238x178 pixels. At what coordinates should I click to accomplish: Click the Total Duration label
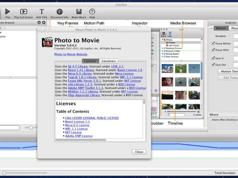coord(225,173)
